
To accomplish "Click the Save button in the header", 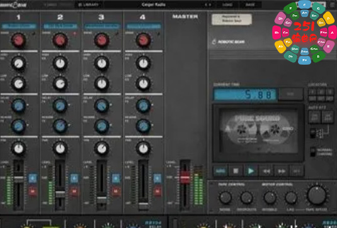I will 250,4.
